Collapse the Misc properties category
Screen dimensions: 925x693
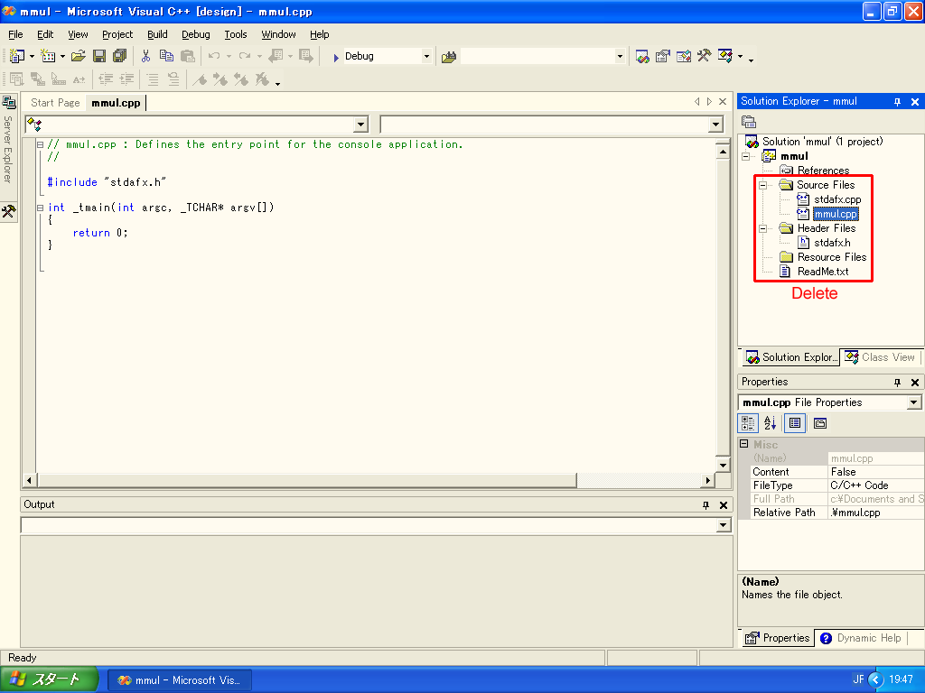pyautogui.click(x=744, y=444)
